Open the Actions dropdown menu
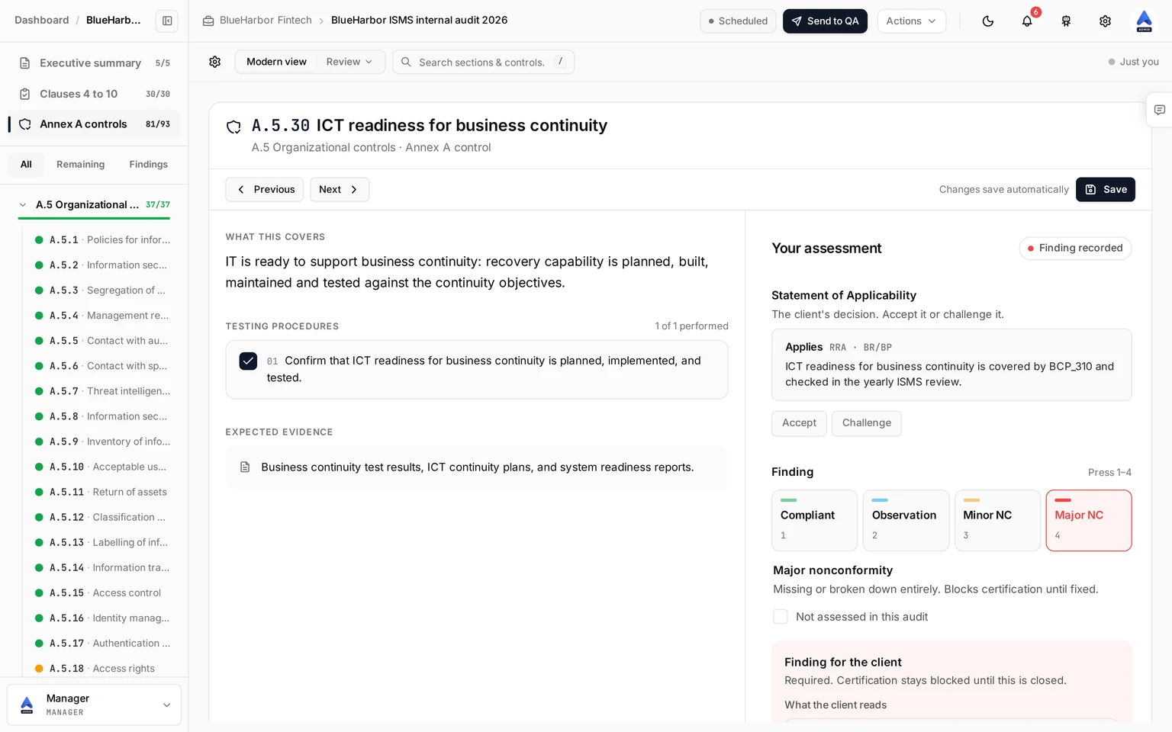This screenshot has height=732, width=1172. [911, 21]
